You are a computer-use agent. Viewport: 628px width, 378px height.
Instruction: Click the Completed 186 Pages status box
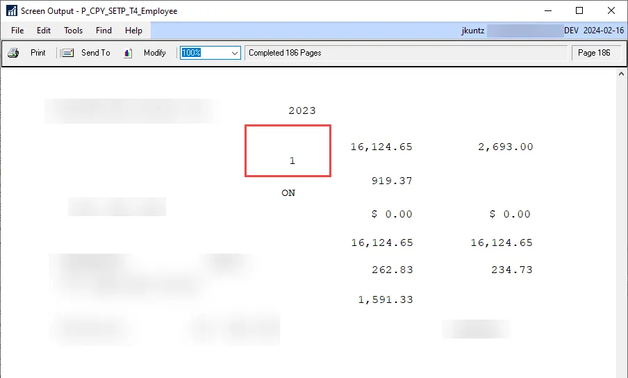click(406, 53)
